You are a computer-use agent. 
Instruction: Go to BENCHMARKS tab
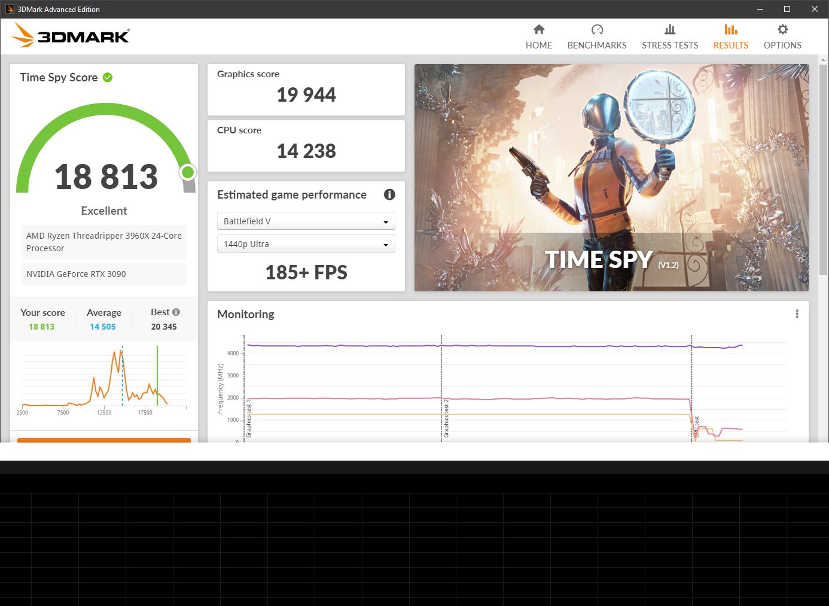(x=597, y=37)
